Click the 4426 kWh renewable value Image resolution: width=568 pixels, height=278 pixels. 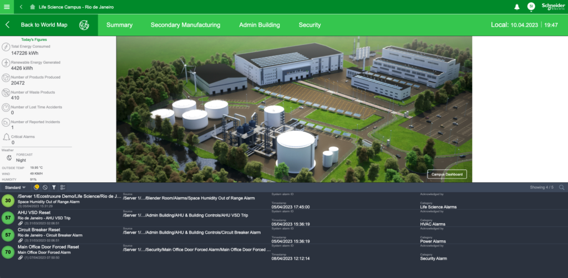click(22, 68)
